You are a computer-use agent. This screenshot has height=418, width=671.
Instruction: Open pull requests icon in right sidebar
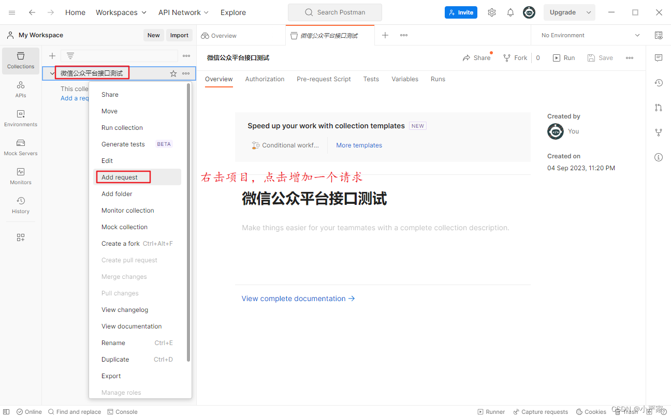pos(659,108)
